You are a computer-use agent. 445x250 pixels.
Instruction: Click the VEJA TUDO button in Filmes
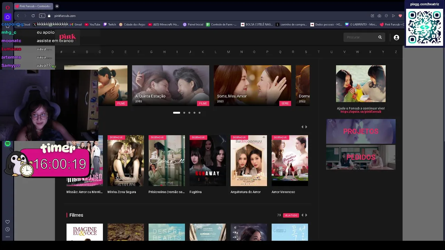click(291, 215)
